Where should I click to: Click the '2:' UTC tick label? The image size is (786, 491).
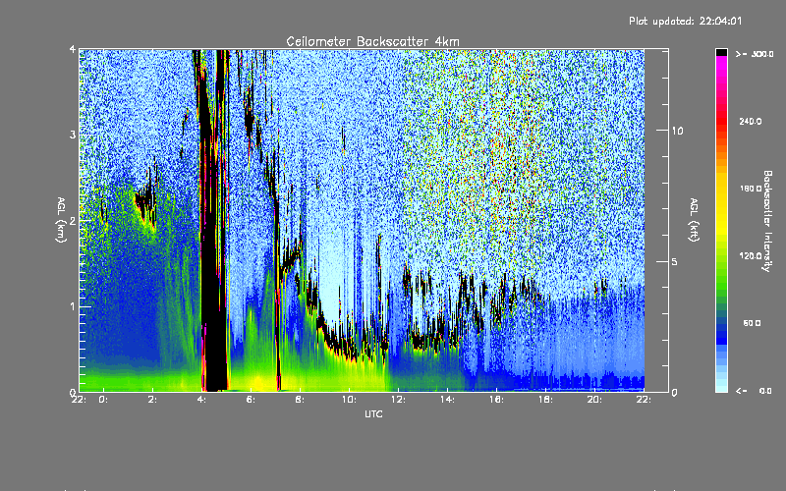click(x=153, y=400)
